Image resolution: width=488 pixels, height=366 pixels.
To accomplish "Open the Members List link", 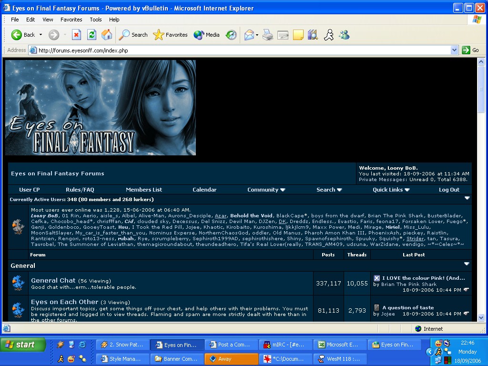I will [144, 190].
